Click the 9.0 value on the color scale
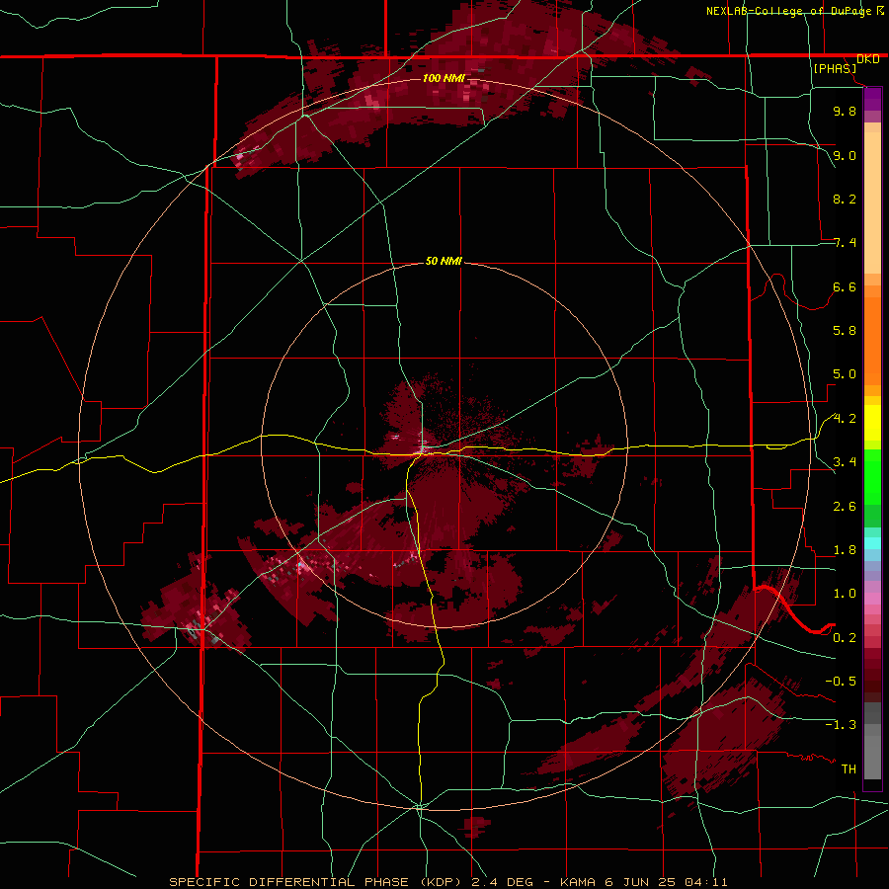The image size is (889, 889). coord(845,155)
